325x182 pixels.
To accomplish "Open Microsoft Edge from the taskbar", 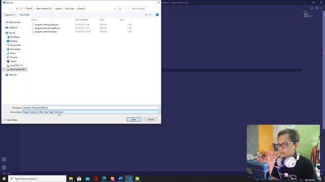I will coord(104,178).
